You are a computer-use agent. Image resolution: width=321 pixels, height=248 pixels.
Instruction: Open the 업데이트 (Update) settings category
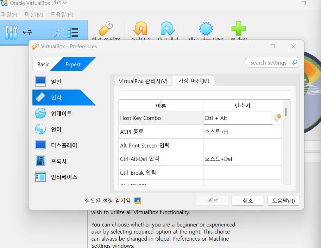64,113
